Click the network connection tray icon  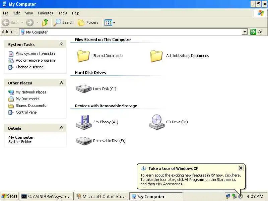[228, 196]
